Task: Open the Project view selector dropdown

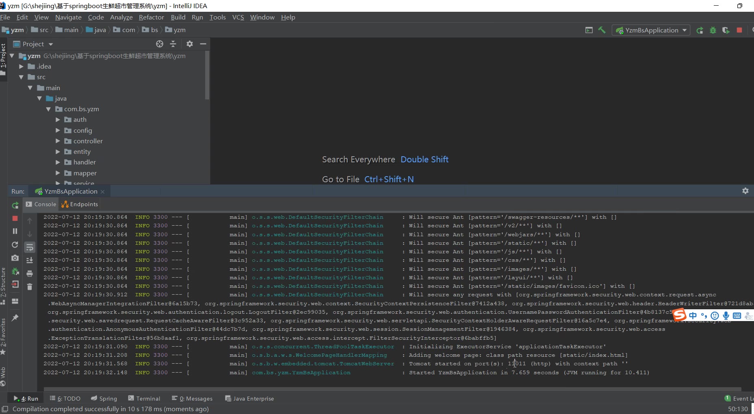Action: [51, 44]
